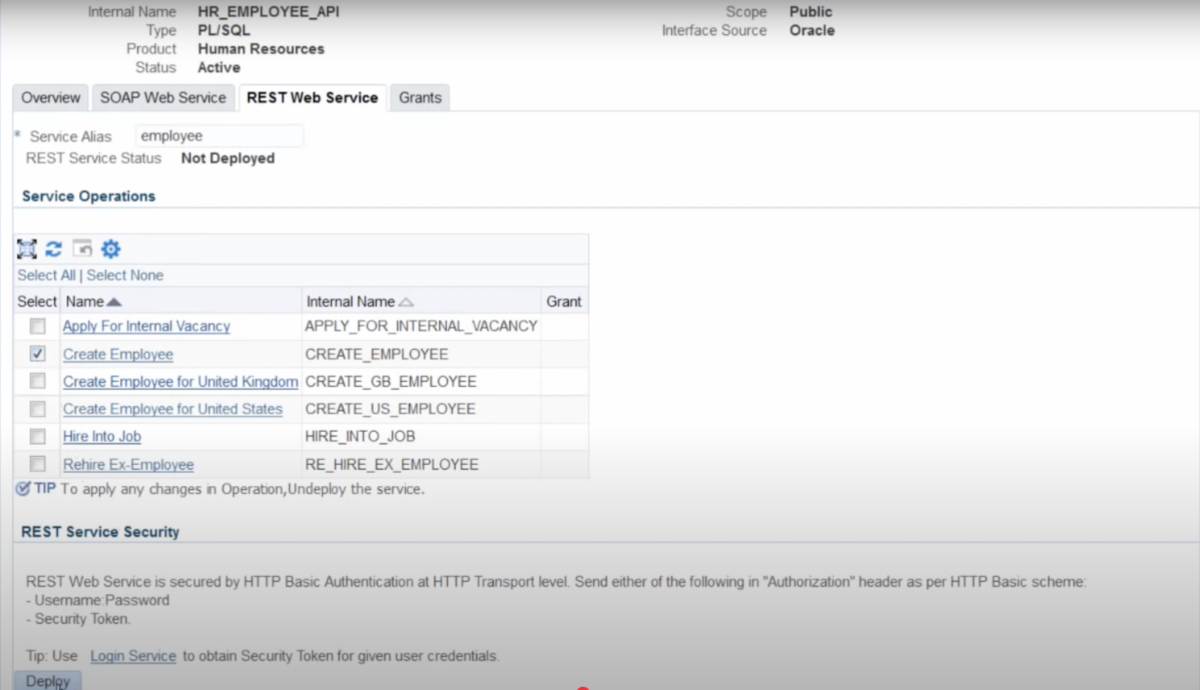Check Create Employee for United Kingdom checkbox
The width and height of the screenshot is (1200, 690).
(37, 381)
